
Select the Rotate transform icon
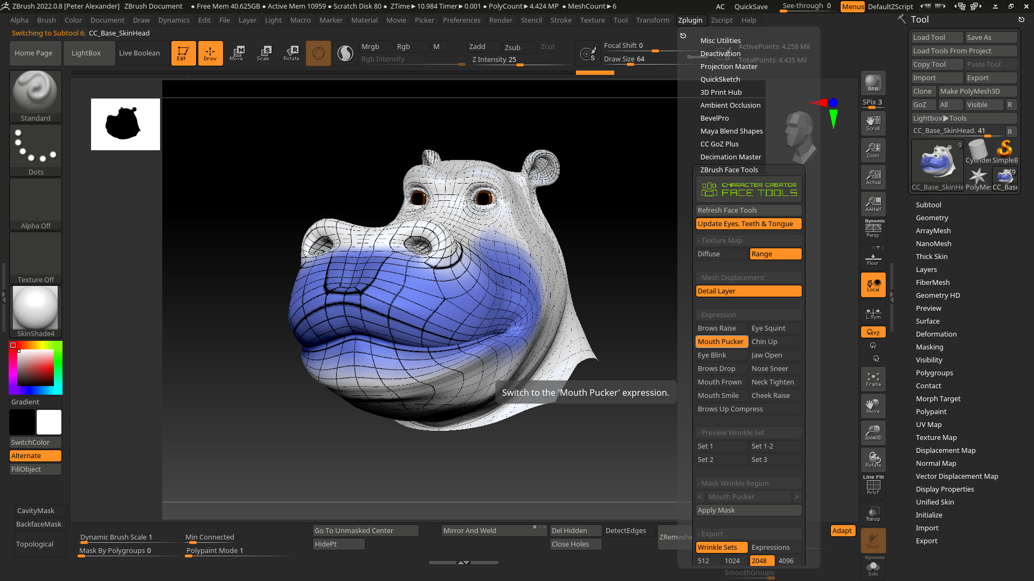(x=291, y=53)
